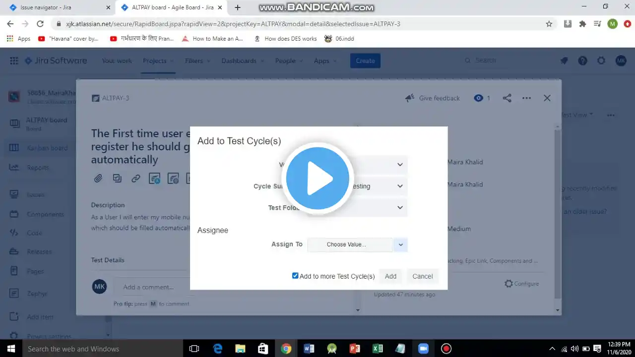This screenshot has height=357, width=635.
Task: Open the Windows Start menu
Action: click(x=10, y=349)
